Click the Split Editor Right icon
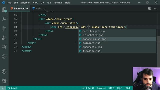Screen dimensions: 160x90 [x=150, y=8]
